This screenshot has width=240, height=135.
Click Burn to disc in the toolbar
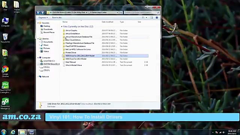coord(57,18)
